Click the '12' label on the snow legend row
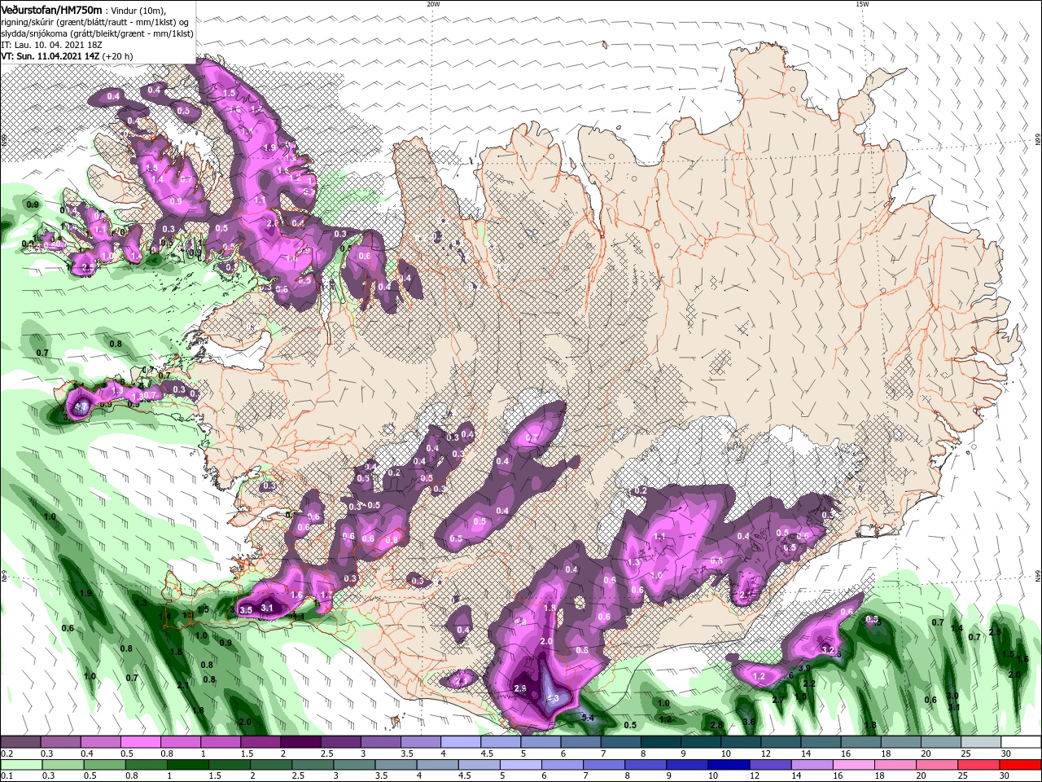 point(766,753)
